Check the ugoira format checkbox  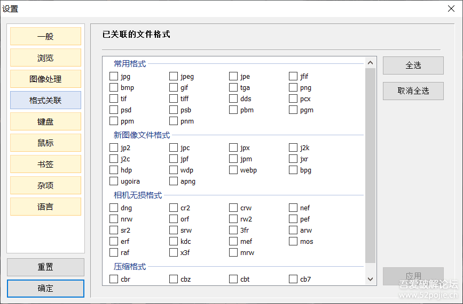click(114, 181)
